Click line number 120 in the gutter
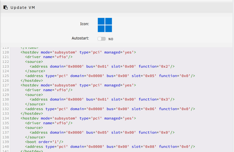Screen dimensions: 234x152 point(6,52)
